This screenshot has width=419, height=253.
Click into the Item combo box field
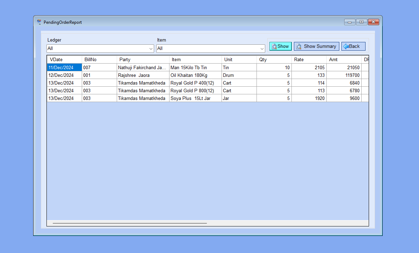coord(211,49)
